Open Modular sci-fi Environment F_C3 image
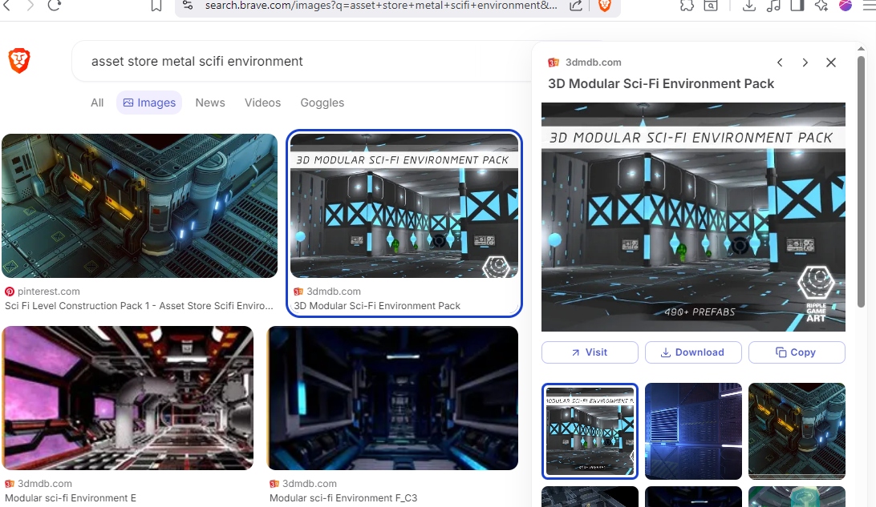 tap(393, 398)
